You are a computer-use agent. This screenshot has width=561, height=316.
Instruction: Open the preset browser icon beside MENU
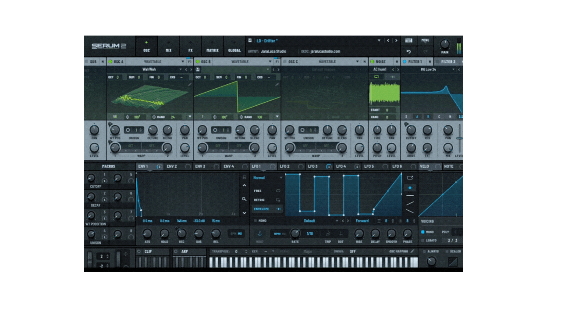(408, 40)
